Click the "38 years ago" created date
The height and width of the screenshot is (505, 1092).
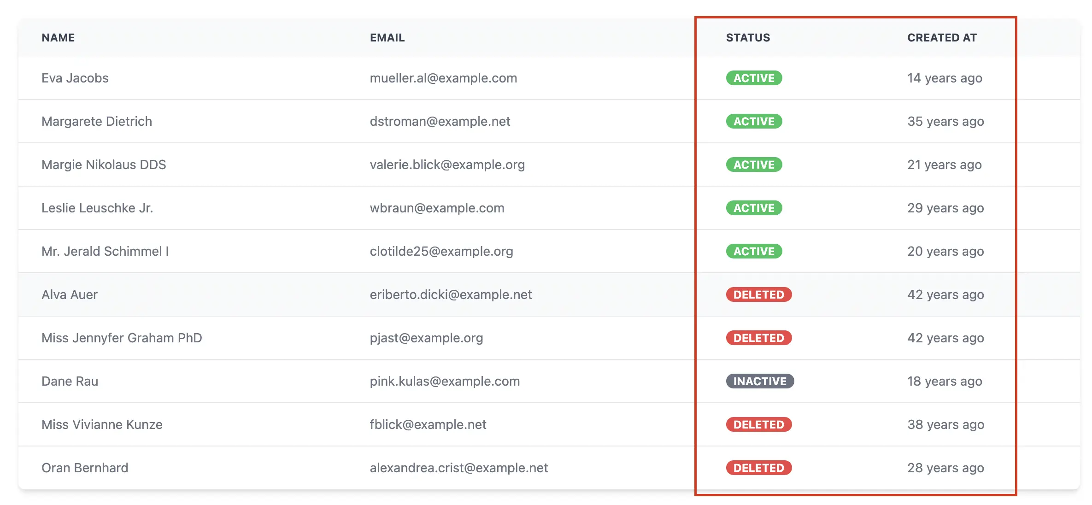945,425
